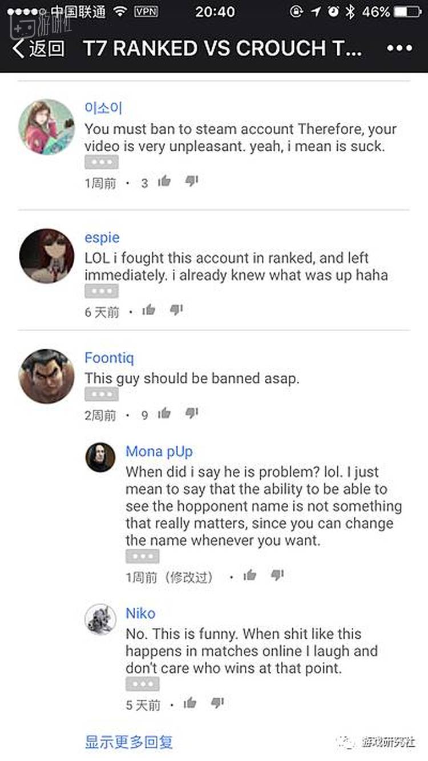The height and width of the screenshot is (761, 428).
Task: Thumbs down espie's comment
Action: 176,310
